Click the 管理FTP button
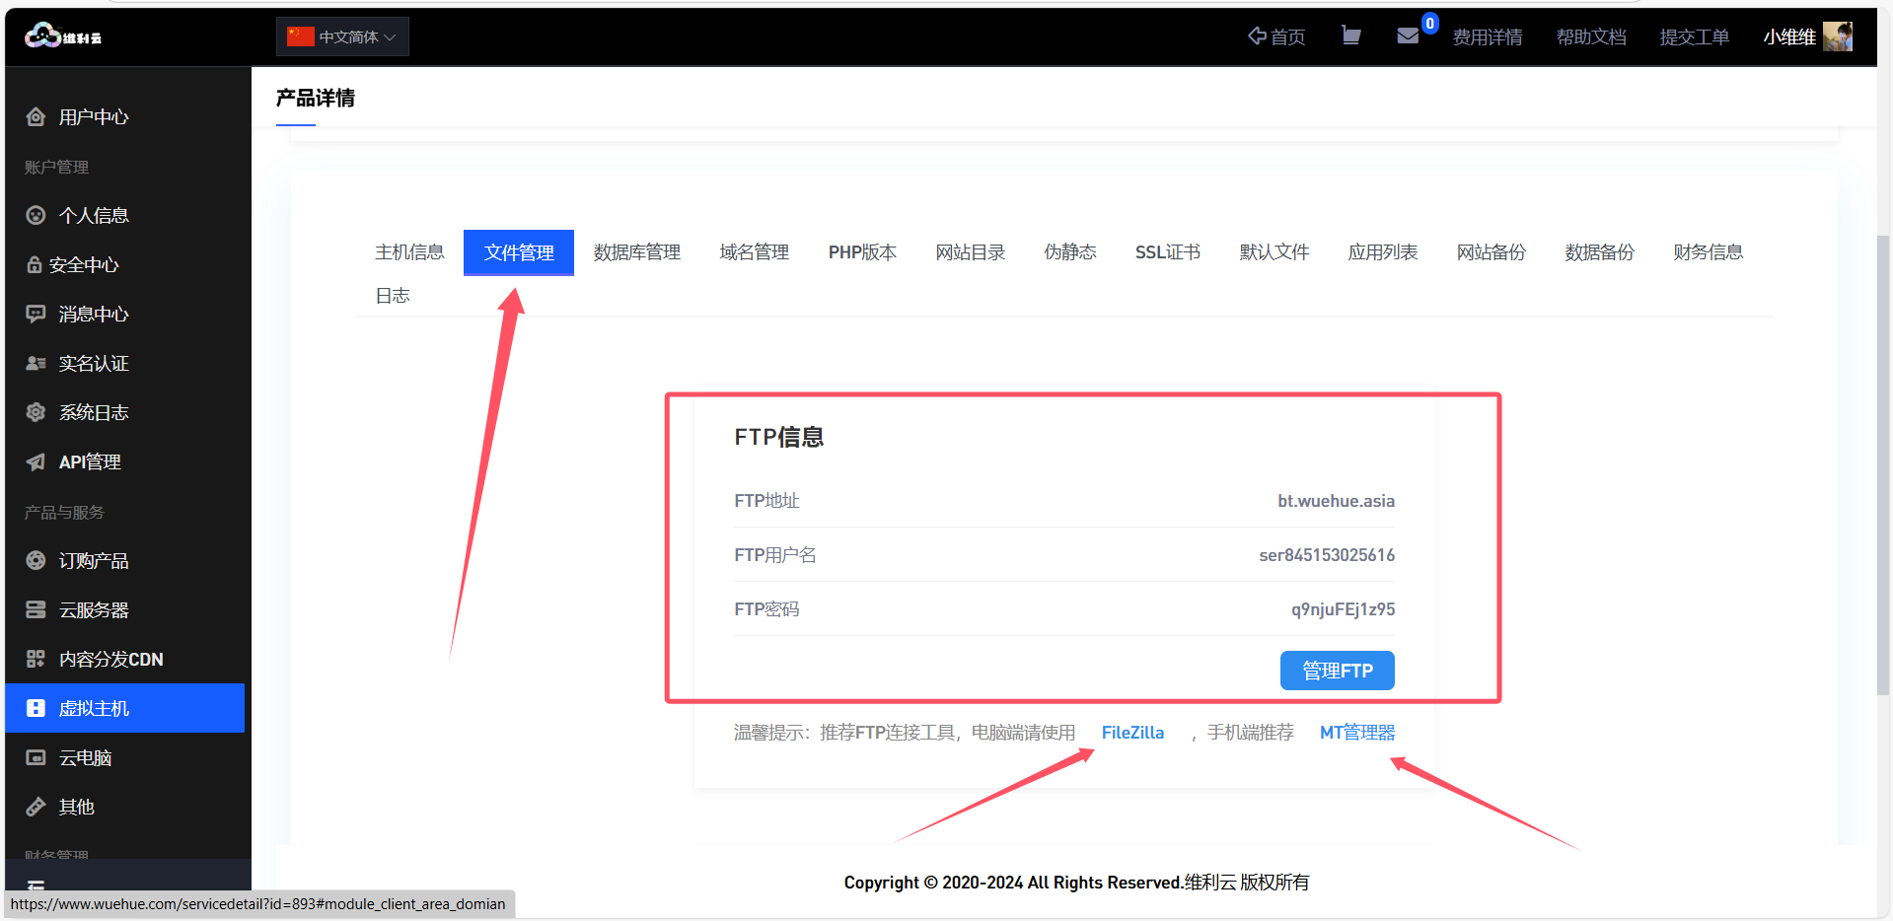Viewport: 1893px width, 921px height. (1338, 671)
